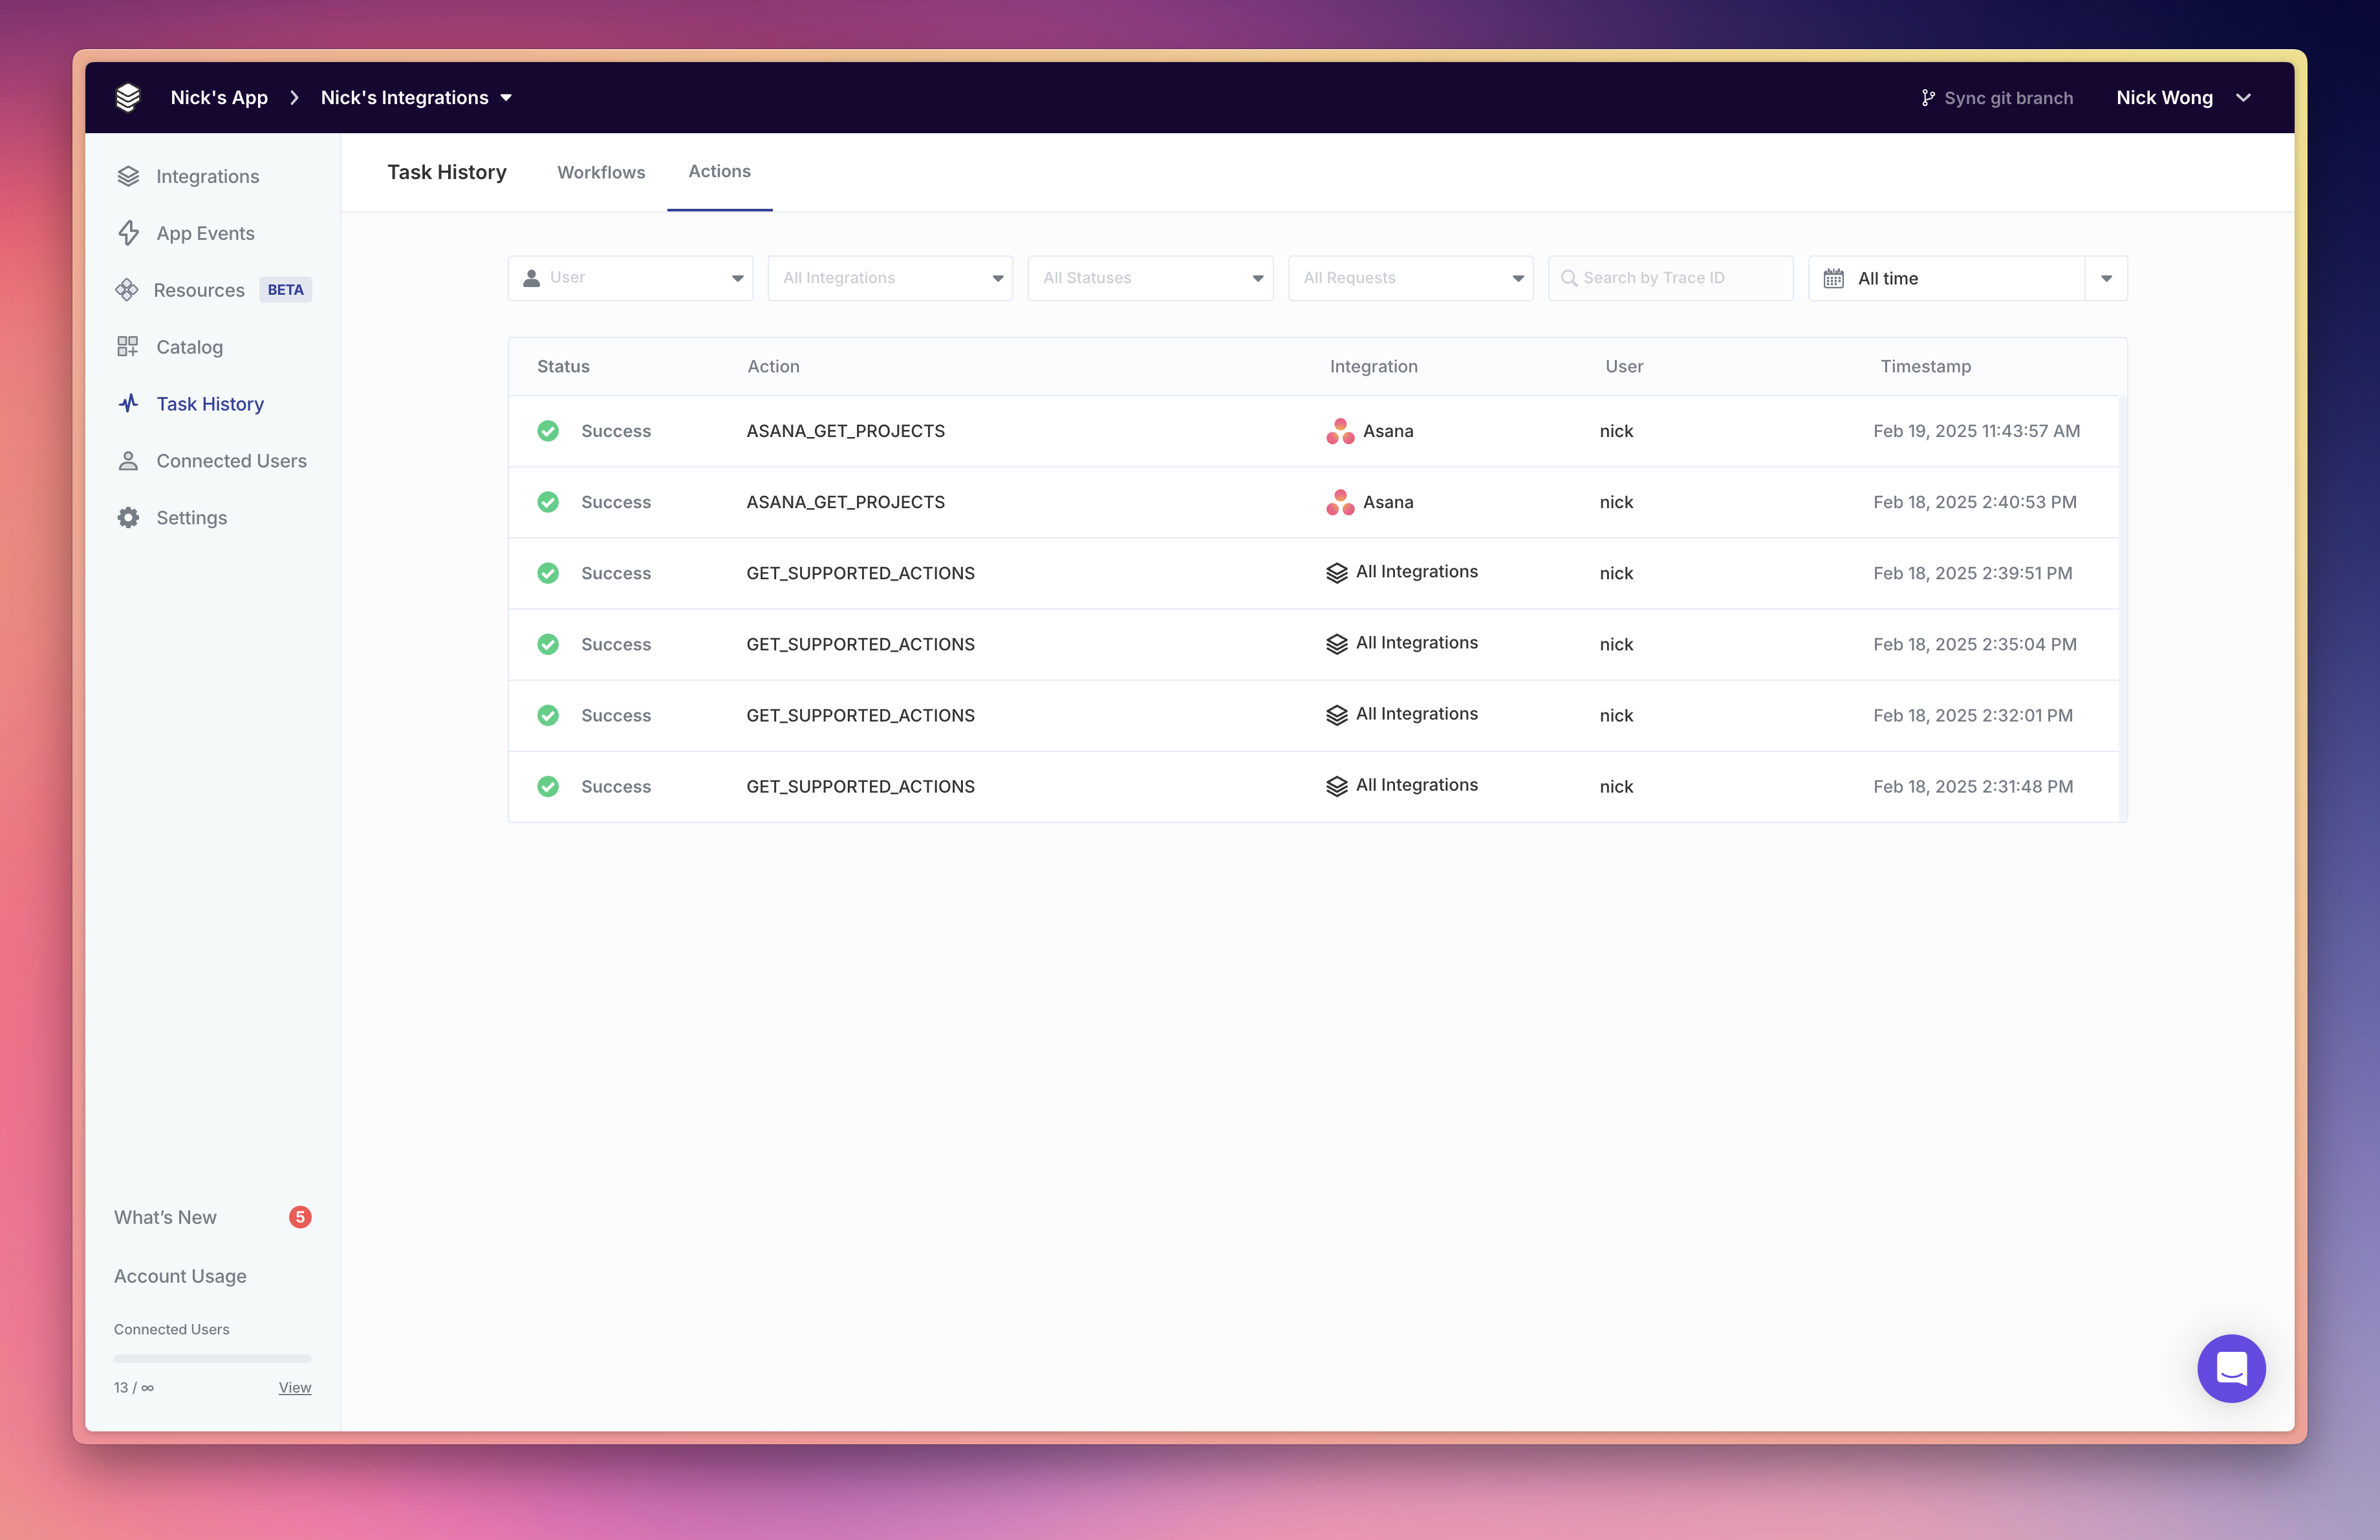Image resolution: width=2380 pixels, height=1540 pixels.
Task: Click the Connected Users person icon
Action: pyautogui.click(x=128, y=461)
